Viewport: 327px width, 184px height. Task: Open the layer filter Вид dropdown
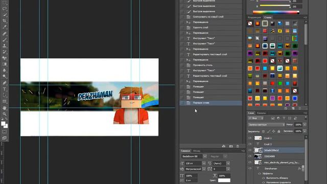(x=256, y=118)
